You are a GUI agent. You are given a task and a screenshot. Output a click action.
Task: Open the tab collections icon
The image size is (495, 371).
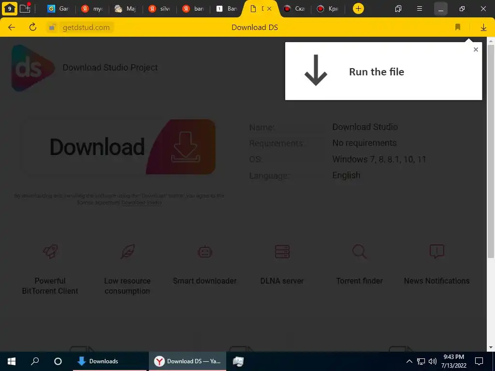398,9
